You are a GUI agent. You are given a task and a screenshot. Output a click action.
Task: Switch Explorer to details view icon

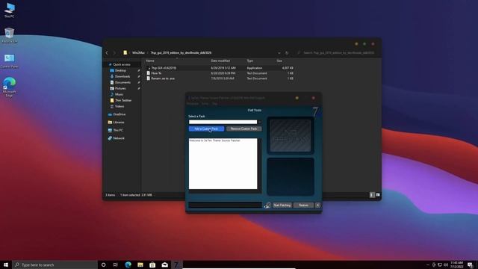372,195
